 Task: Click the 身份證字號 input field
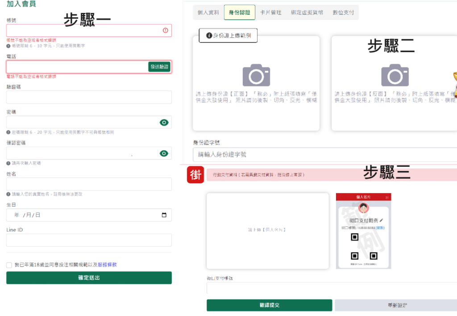click(312, 154)
